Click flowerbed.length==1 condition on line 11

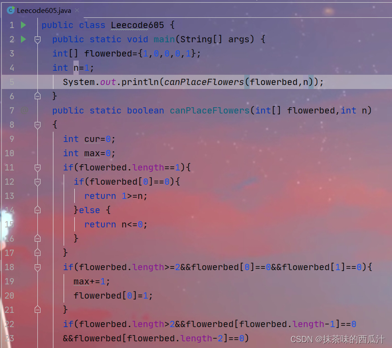point(129,167)
